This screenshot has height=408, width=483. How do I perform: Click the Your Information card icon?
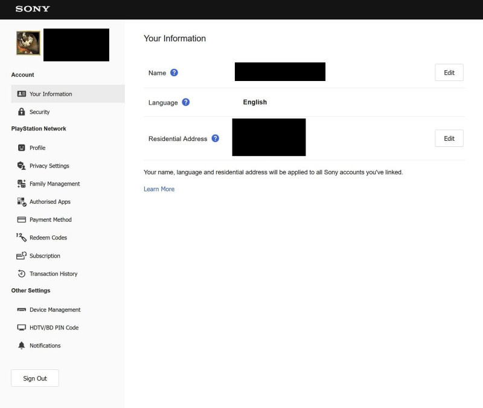(x=22, y=94)
